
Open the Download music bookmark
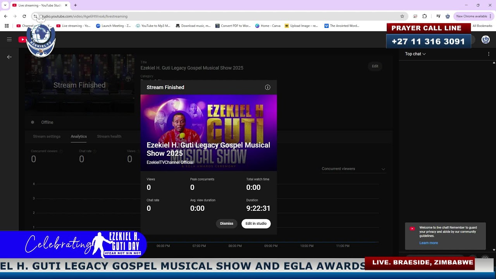(x=193, y=26)
